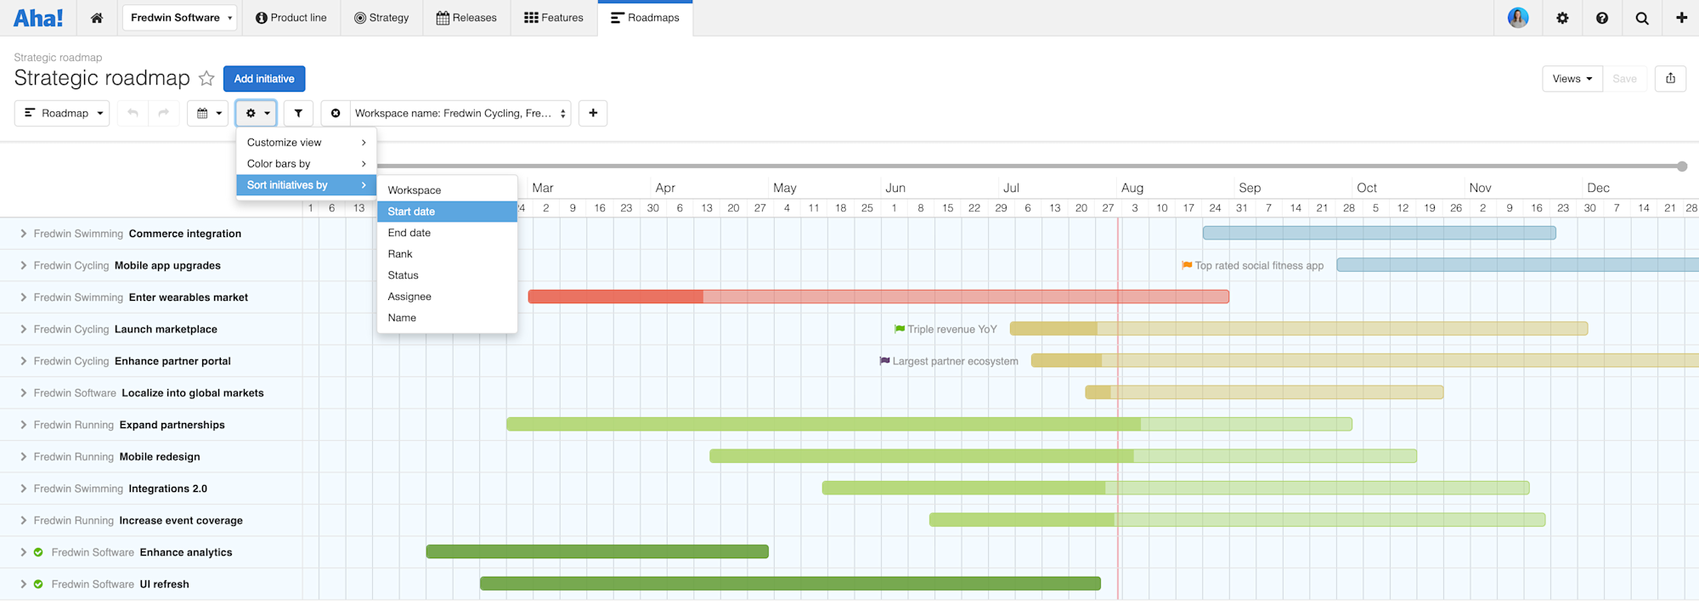The height and width of the screenshot is (610, 1699).
Task: Click the Aha! logo
Action: (38, 18)
